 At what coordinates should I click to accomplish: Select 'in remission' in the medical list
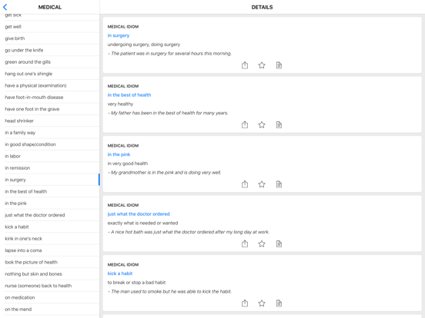tap(52, 168)
